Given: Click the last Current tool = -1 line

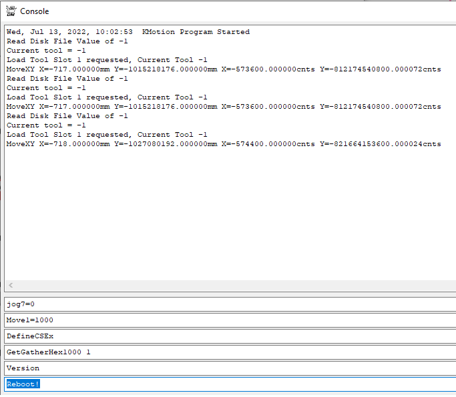Looking at the screenshot, I should 46,125.
